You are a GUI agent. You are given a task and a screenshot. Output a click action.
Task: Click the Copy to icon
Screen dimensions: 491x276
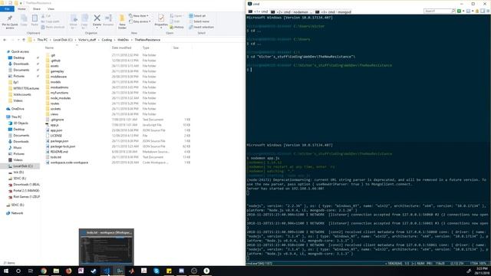pyautogui.click(x=84, y=21)
